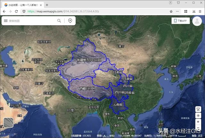Click the 新疆维吾尔自治区 label
The width and height of the screenshot is (205, 138).
[89, 60]
